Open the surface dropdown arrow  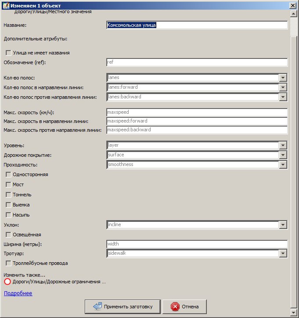[283, 155]
